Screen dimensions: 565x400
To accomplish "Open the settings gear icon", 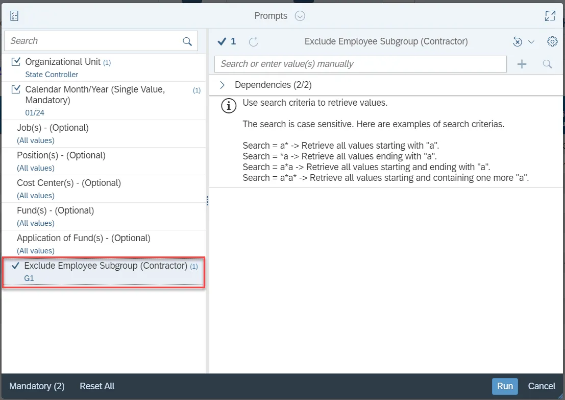I will [x=552, y=42].
